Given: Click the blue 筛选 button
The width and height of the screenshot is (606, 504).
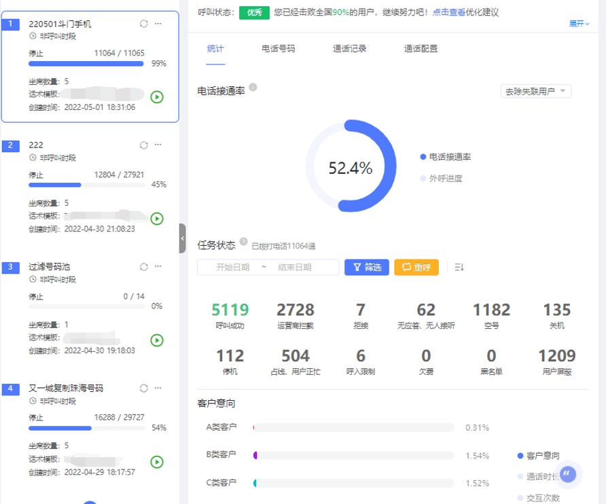Looking at the screenshot, I should tap(366, 267).
